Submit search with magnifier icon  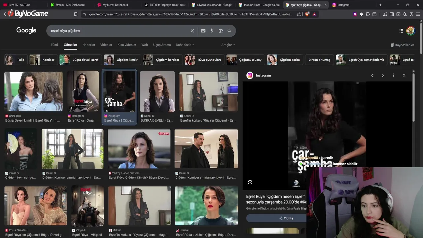click(x=229, y=31)
